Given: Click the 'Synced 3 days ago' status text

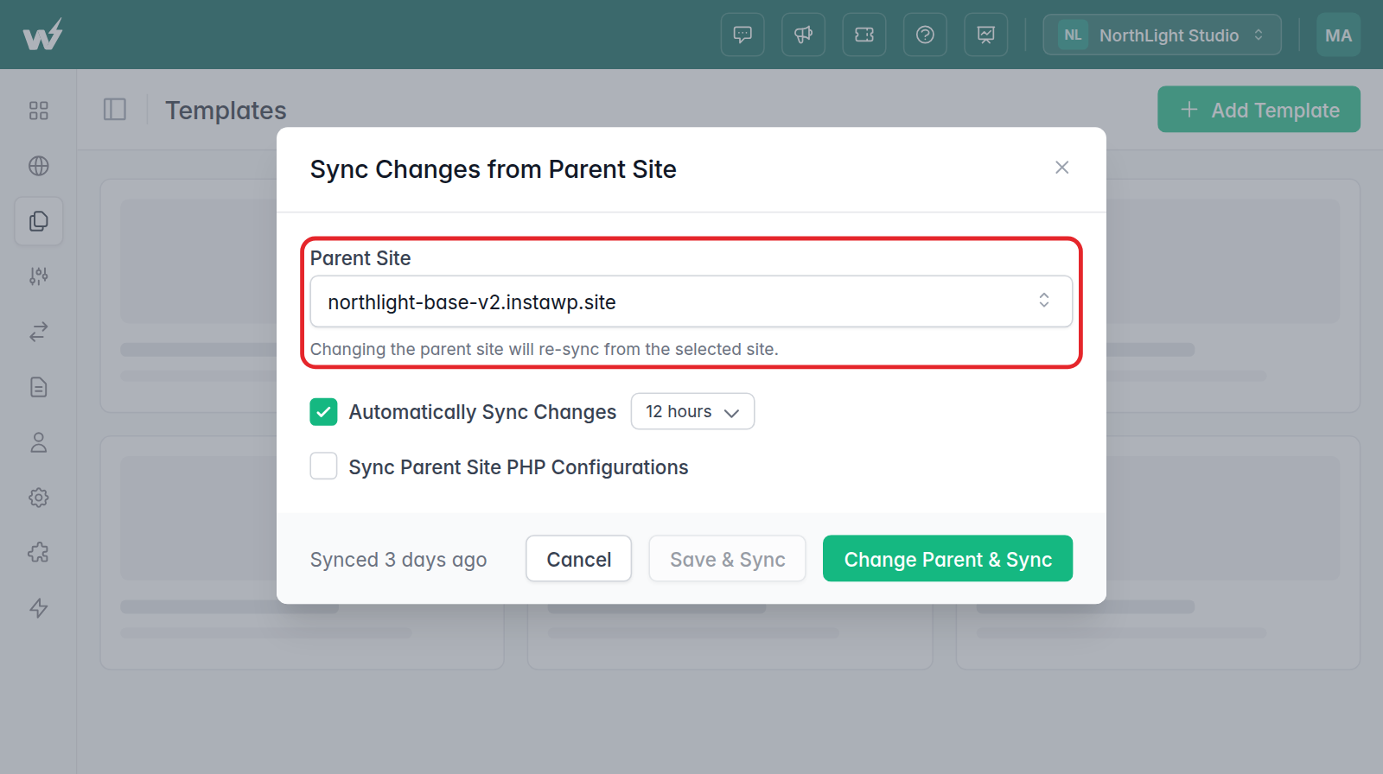Looking at the screenshot, I should pyautogui.click(x=398, y=560).
